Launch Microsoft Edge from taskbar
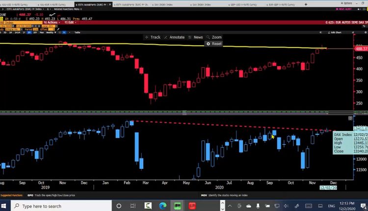Screen dimensions: 368x211 click(162, 206)
